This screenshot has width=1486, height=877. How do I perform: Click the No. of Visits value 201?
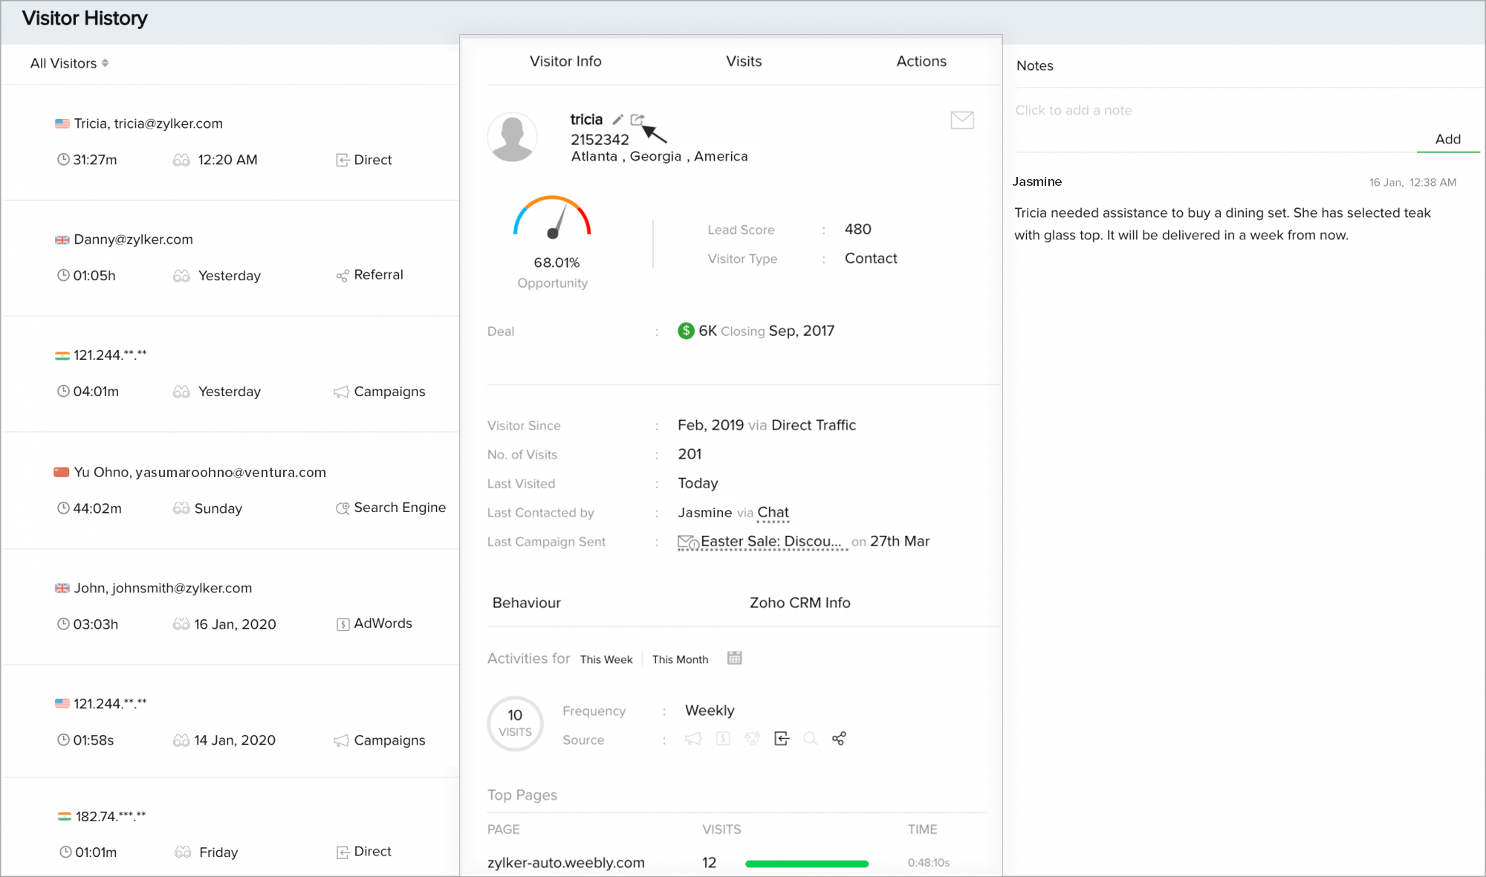(690, 454)
